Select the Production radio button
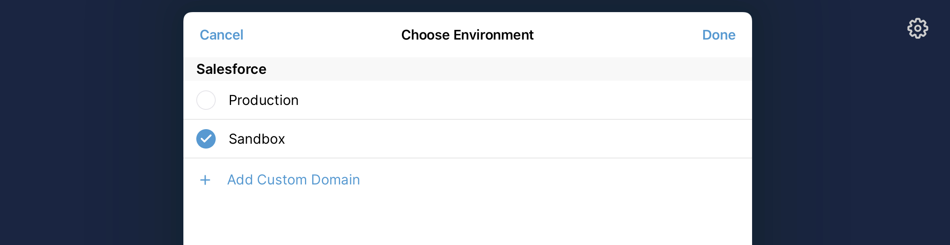 [206, 100]
